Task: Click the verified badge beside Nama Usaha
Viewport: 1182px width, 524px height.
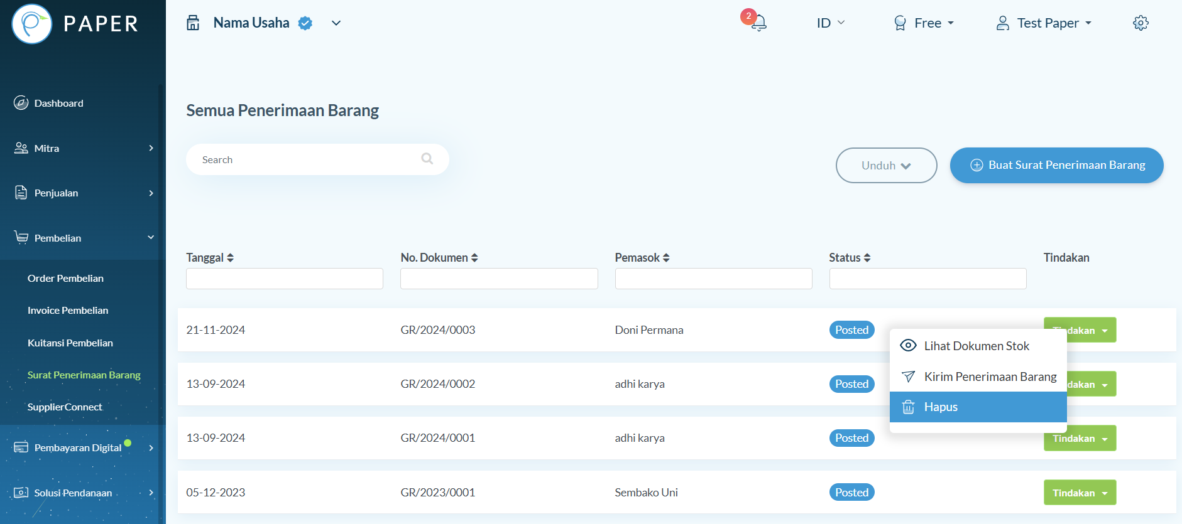Action: pyautogui.click(x=305, y=23)
